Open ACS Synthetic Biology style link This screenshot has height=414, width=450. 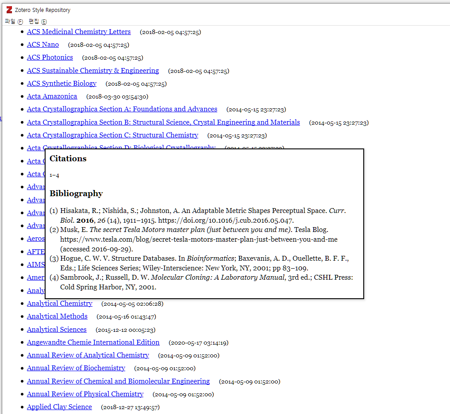point(62,84)
